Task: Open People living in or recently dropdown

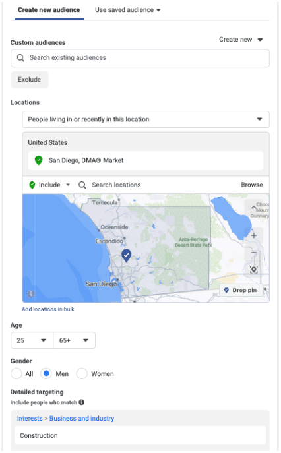Action: [146, 119]
